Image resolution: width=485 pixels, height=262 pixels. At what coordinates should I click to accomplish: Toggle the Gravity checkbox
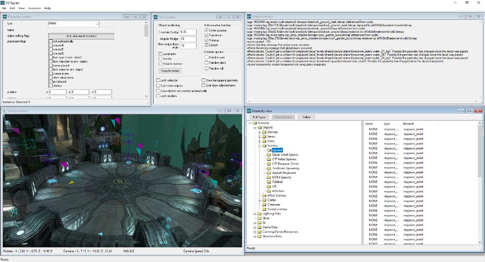click(160, 59)
